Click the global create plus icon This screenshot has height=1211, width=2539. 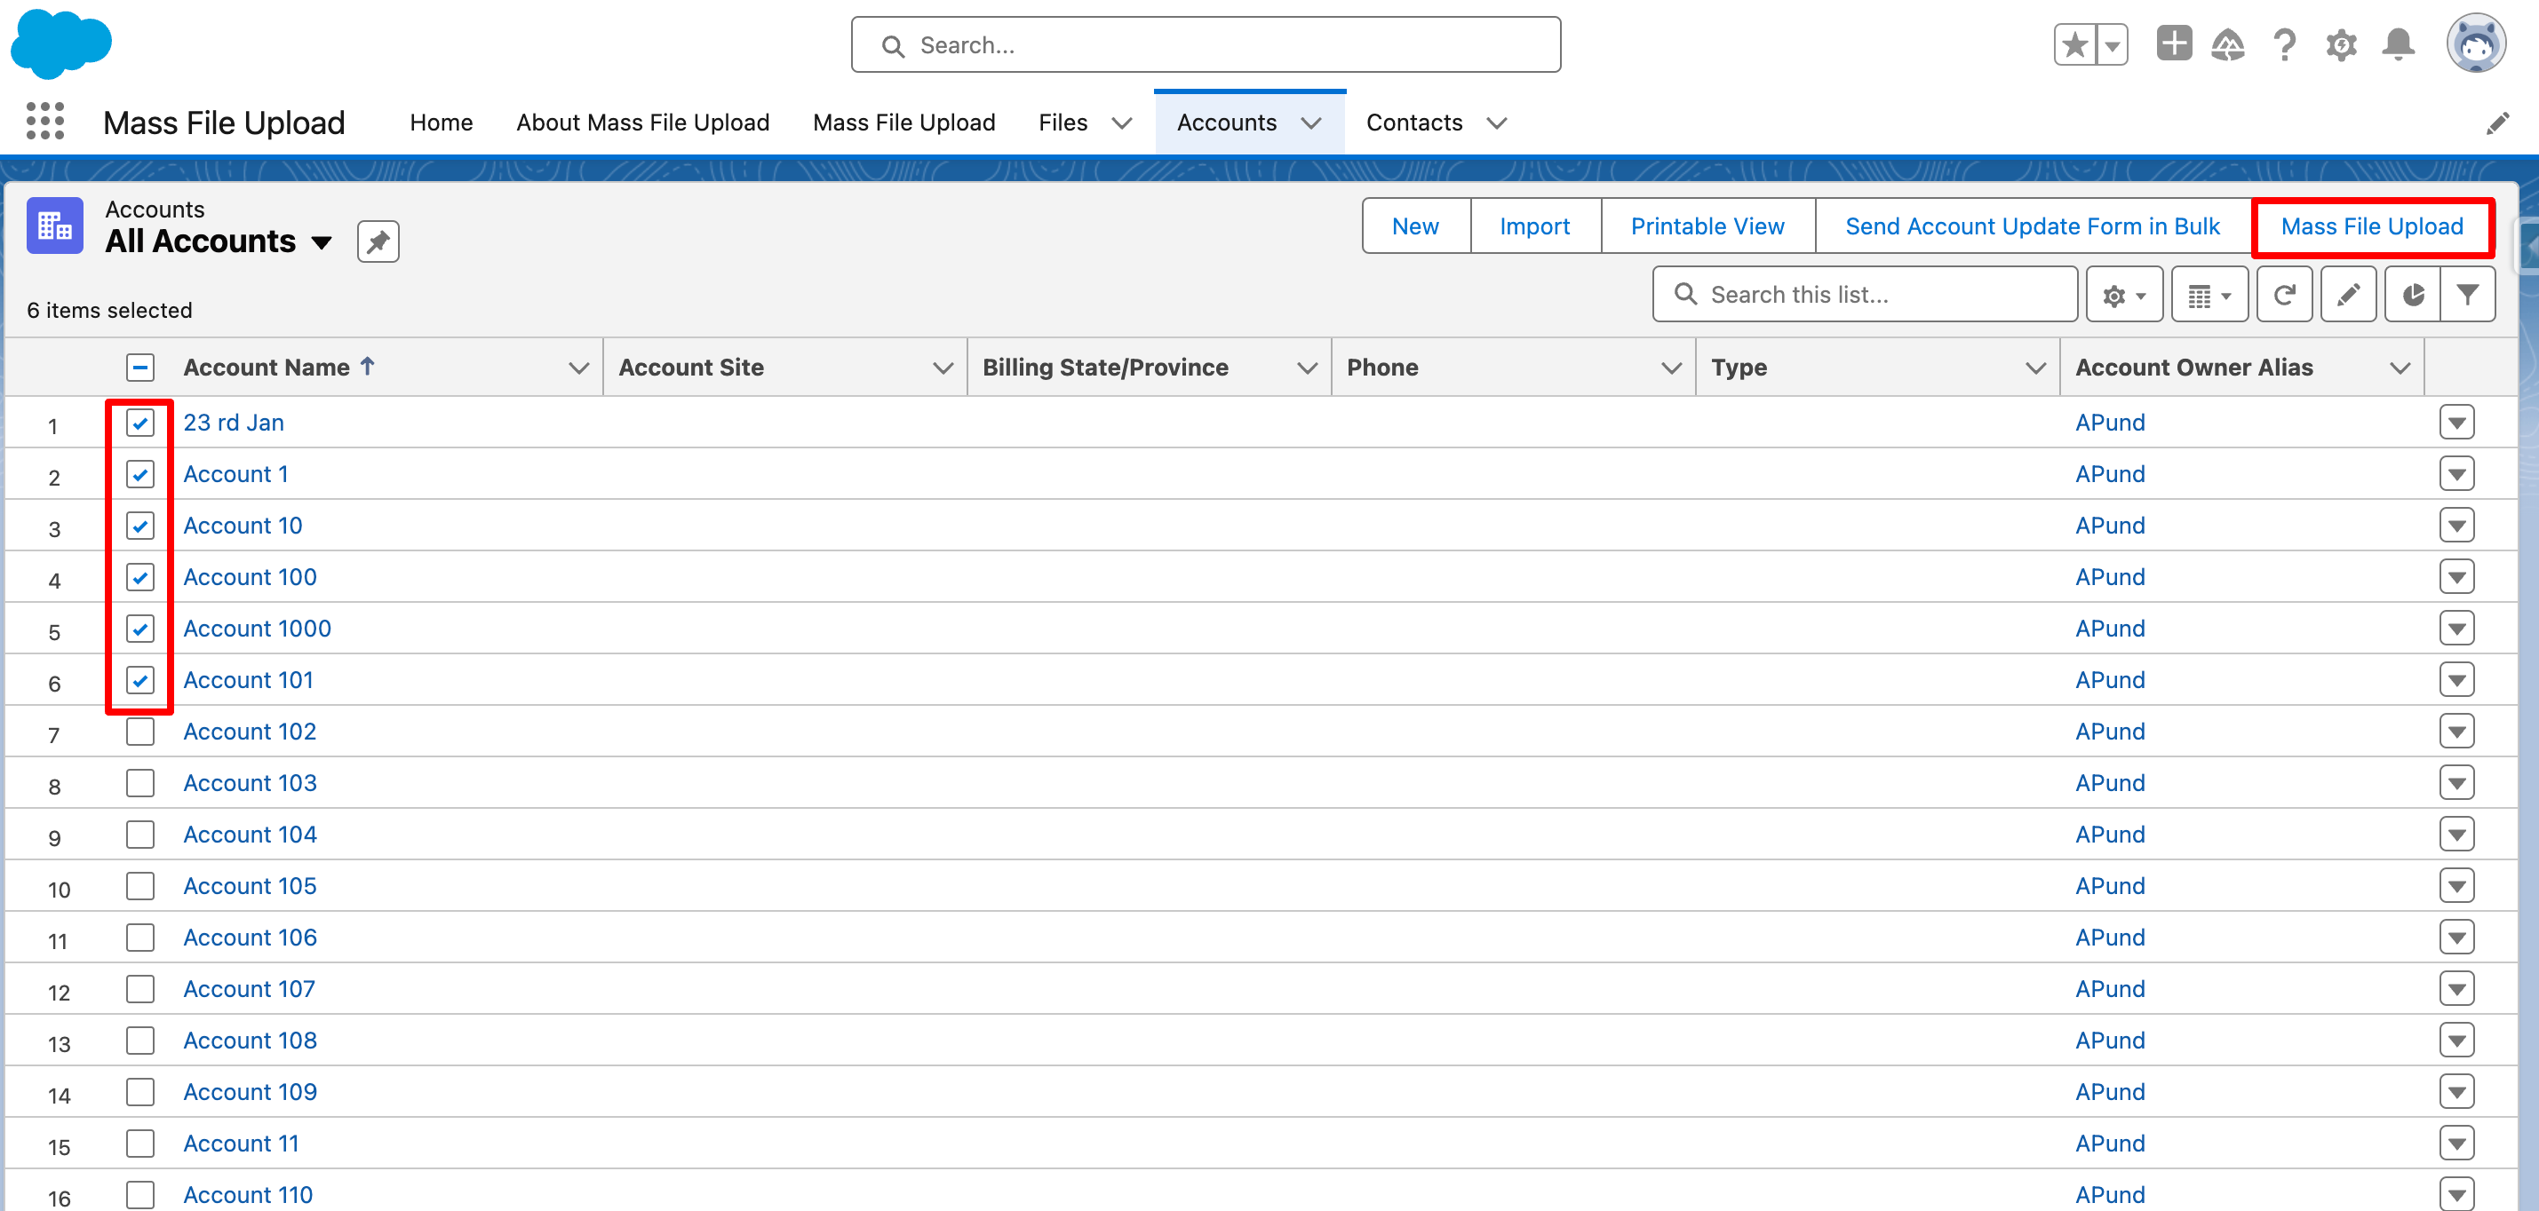tap(2173, 44)
